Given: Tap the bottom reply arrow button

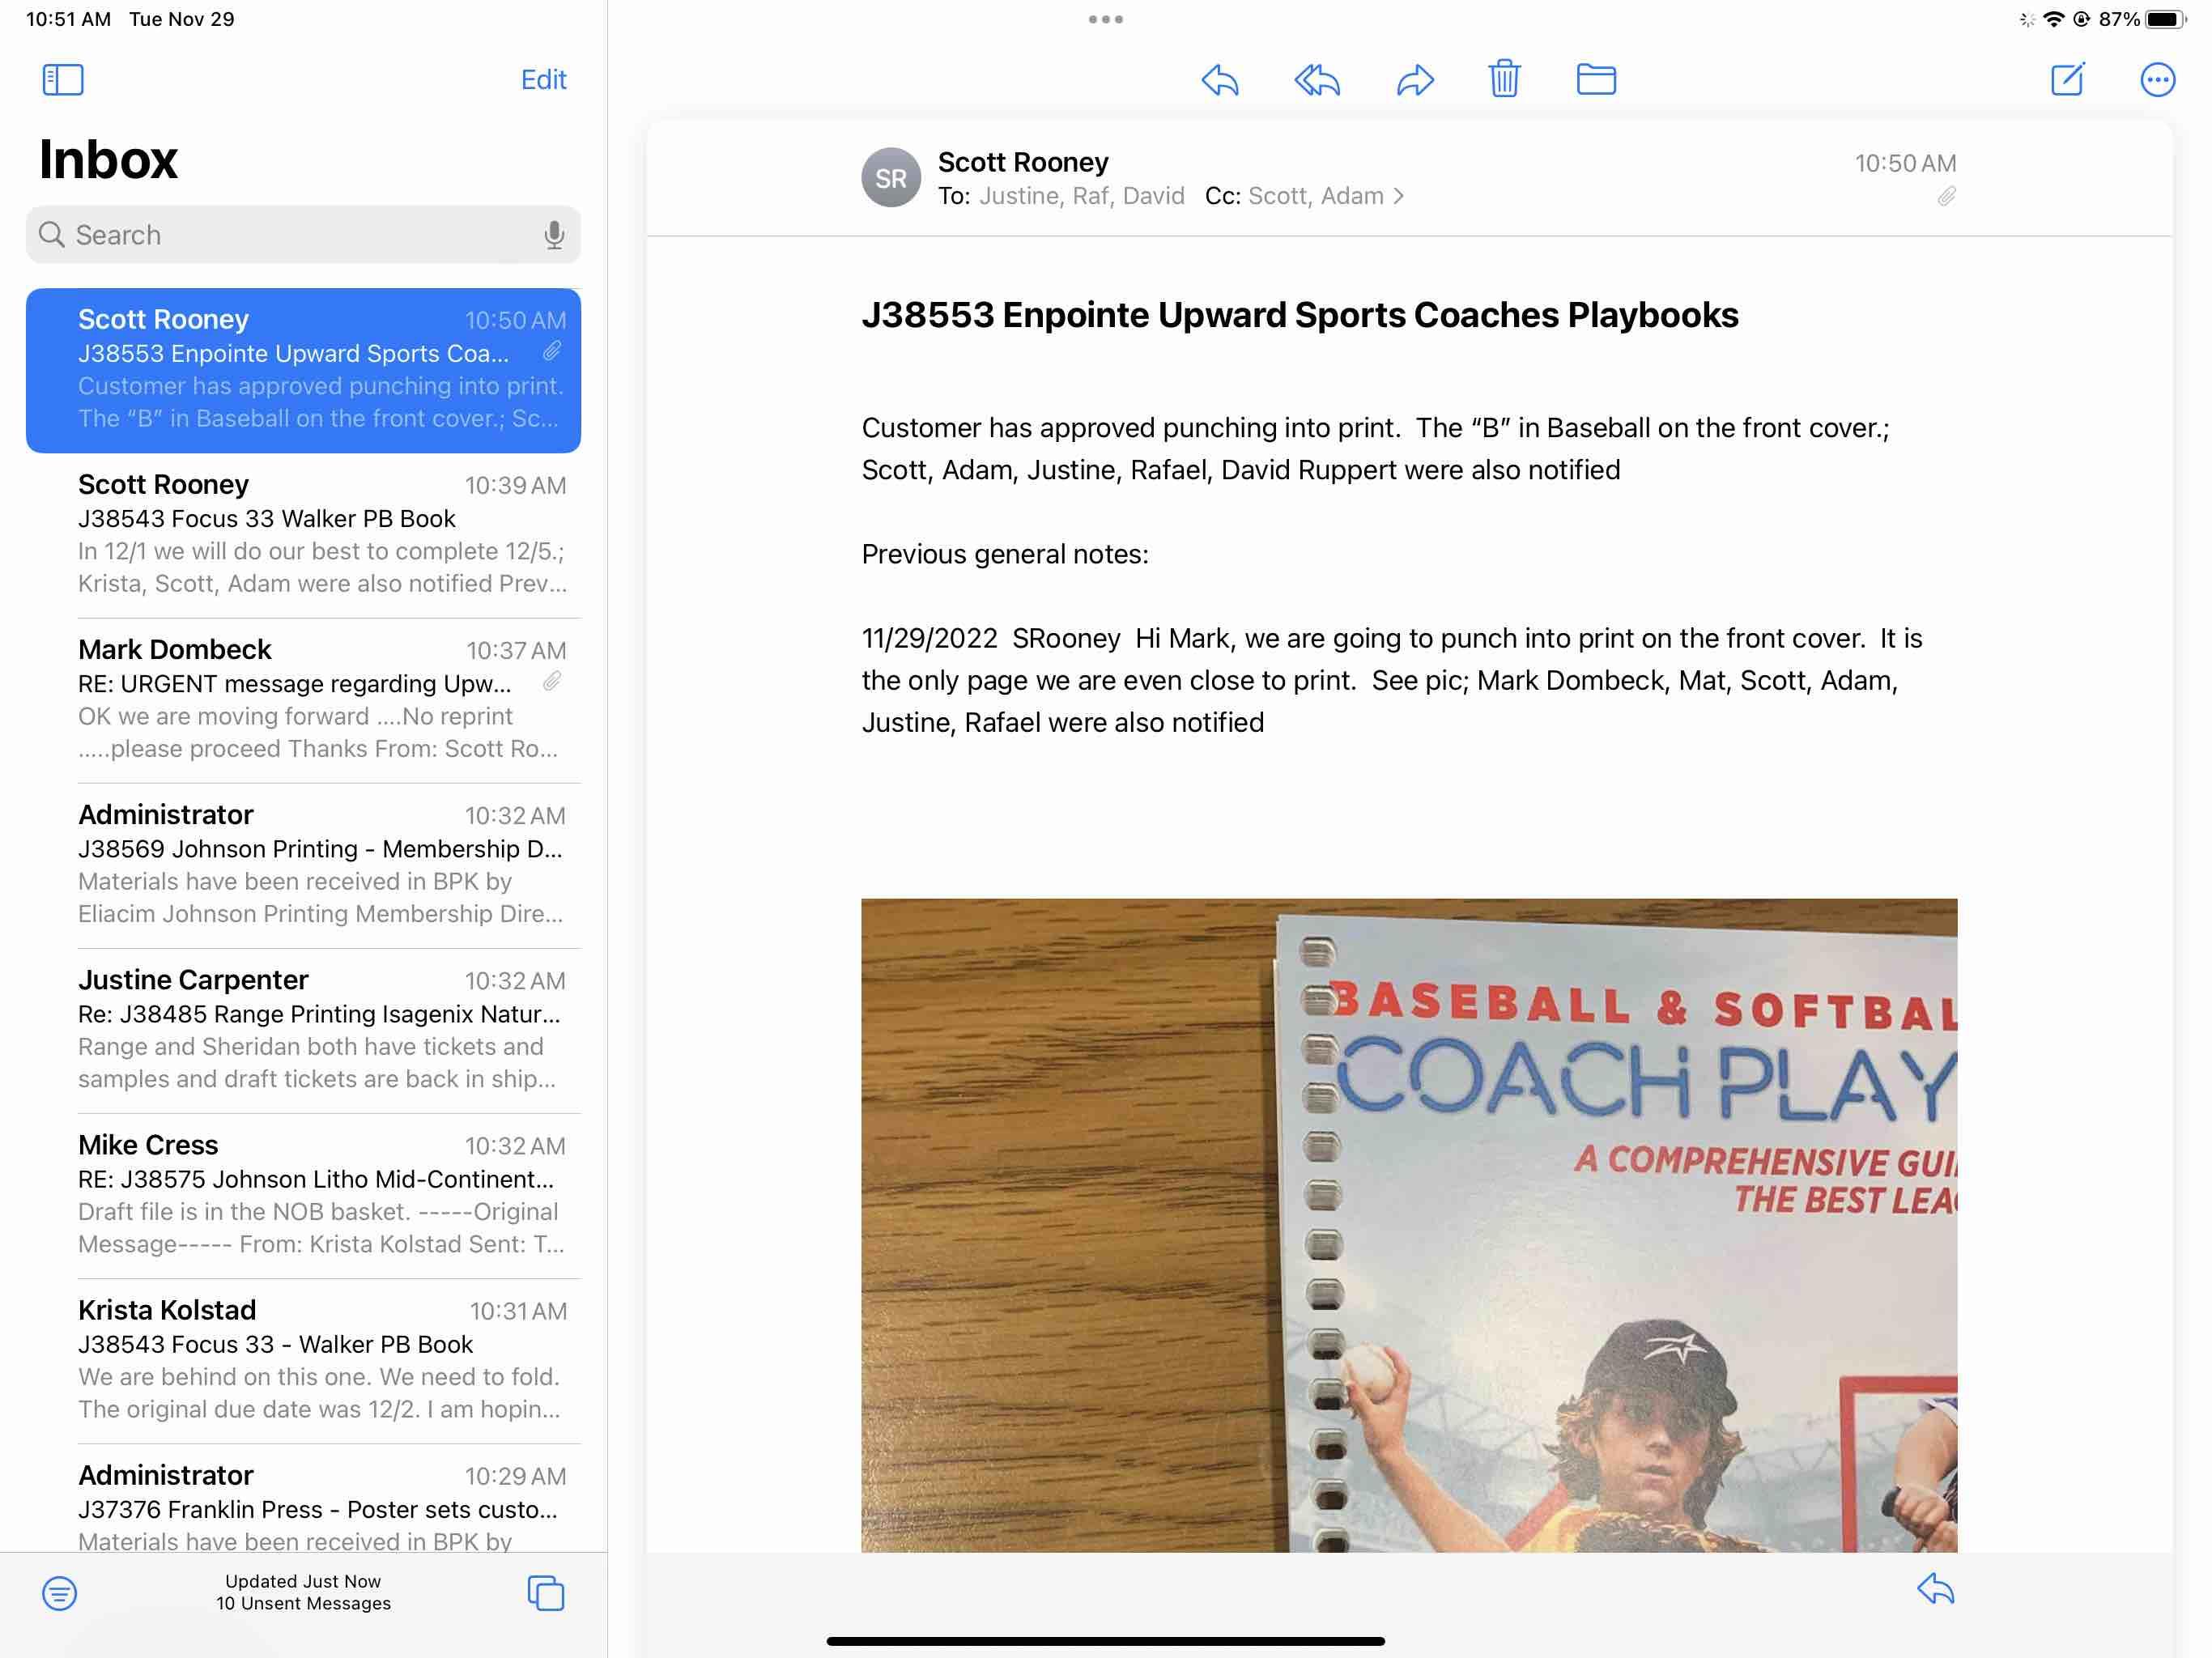Looking at the screenshot, I should tap(1935, 1589).
